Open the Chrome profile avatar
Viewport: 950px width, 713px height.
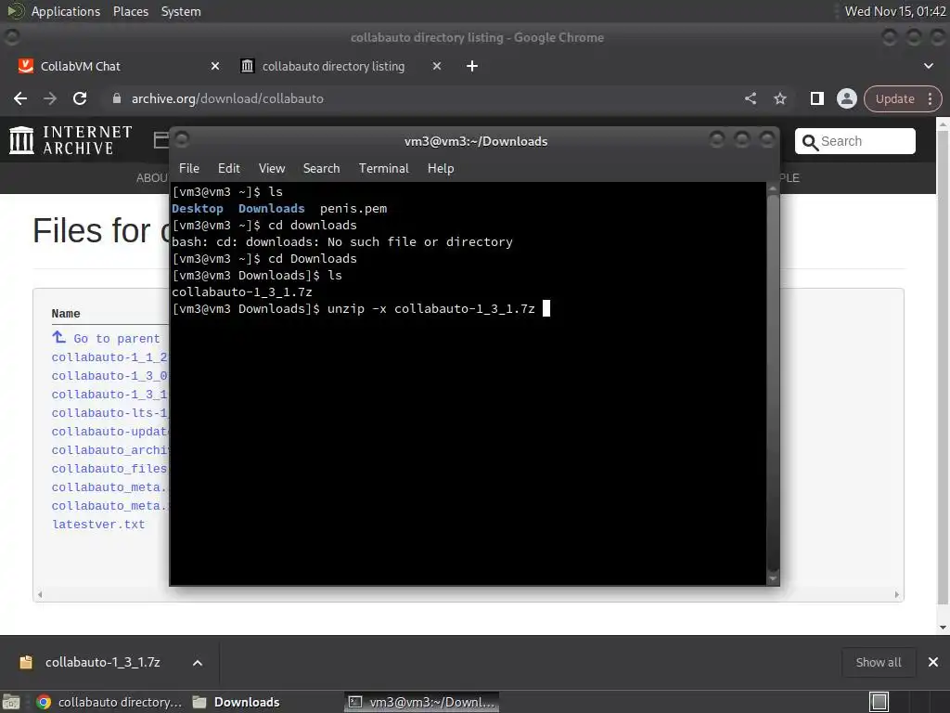pyautogui.click(x=846, y=98)
